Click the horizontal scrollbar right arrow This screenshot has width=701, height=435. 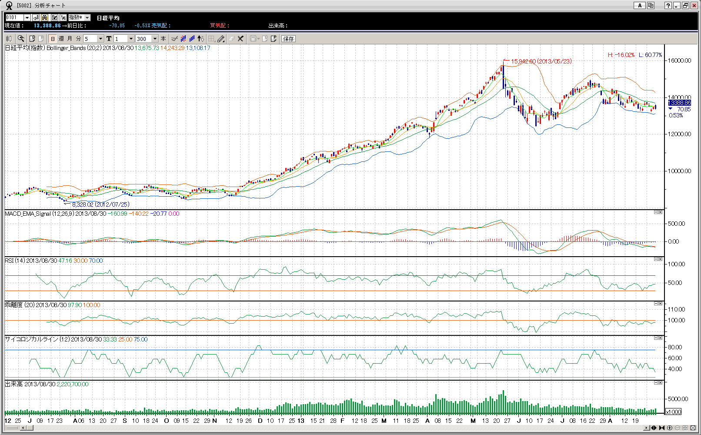pyautogui.click(x=646, y=428)
